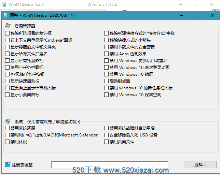The height and width of the screenshot is (175, 220).
Task: Enable 显示所有文件扩展名 checkbox
Action: coord(7,54)
